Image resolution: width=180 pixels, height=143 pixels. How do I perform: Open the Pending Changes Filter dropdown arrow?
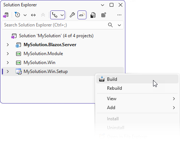pyautogui.click(x=25, y=15)
